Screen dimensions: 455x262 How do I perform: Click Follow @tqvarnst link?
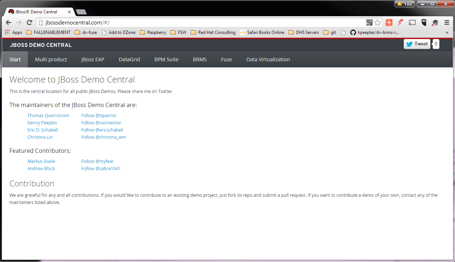point(99,116)
